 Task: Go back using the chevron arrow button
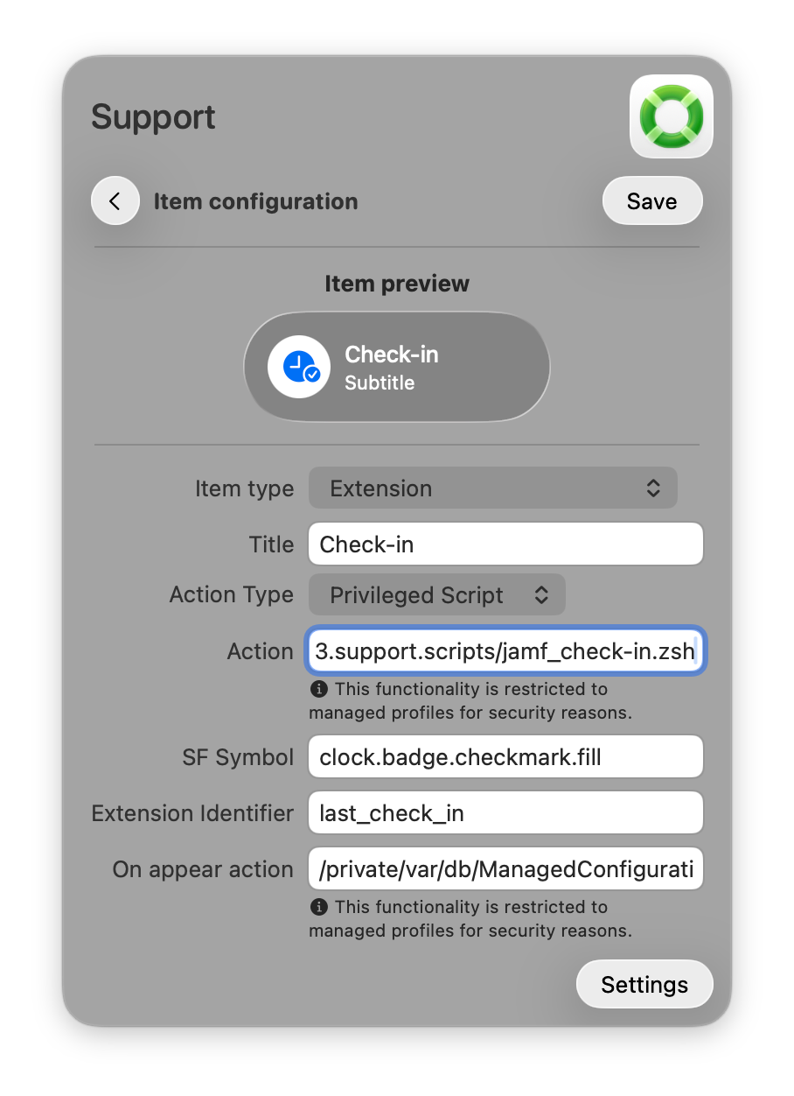pyautogui.click(x=115, y=201)
